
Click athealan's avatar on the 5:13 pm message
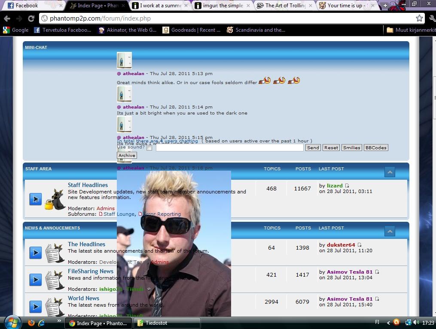pyautogui.click(x=124, y=60)
